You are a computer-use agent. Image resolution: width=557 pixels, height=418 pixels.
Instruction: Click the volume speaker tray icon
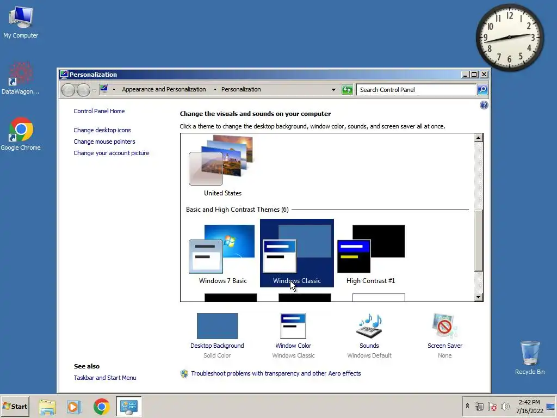[x=505, y=407]
